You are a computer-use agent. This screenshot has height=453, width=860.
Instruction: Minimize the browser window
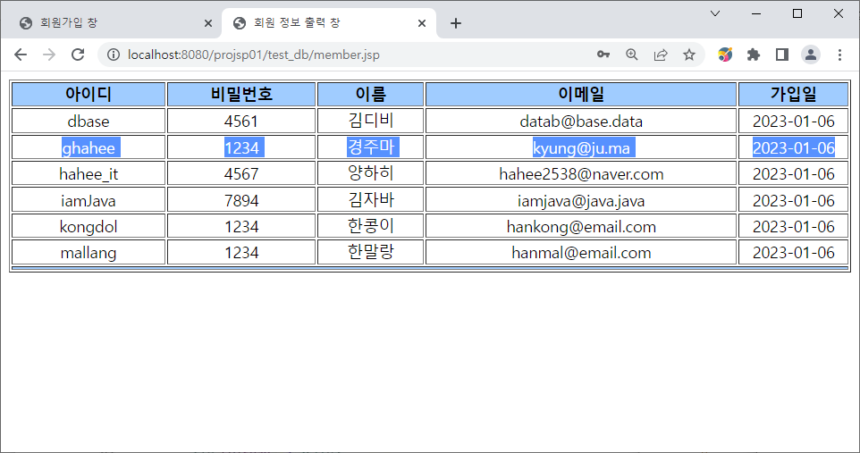(x=756, y=13)
